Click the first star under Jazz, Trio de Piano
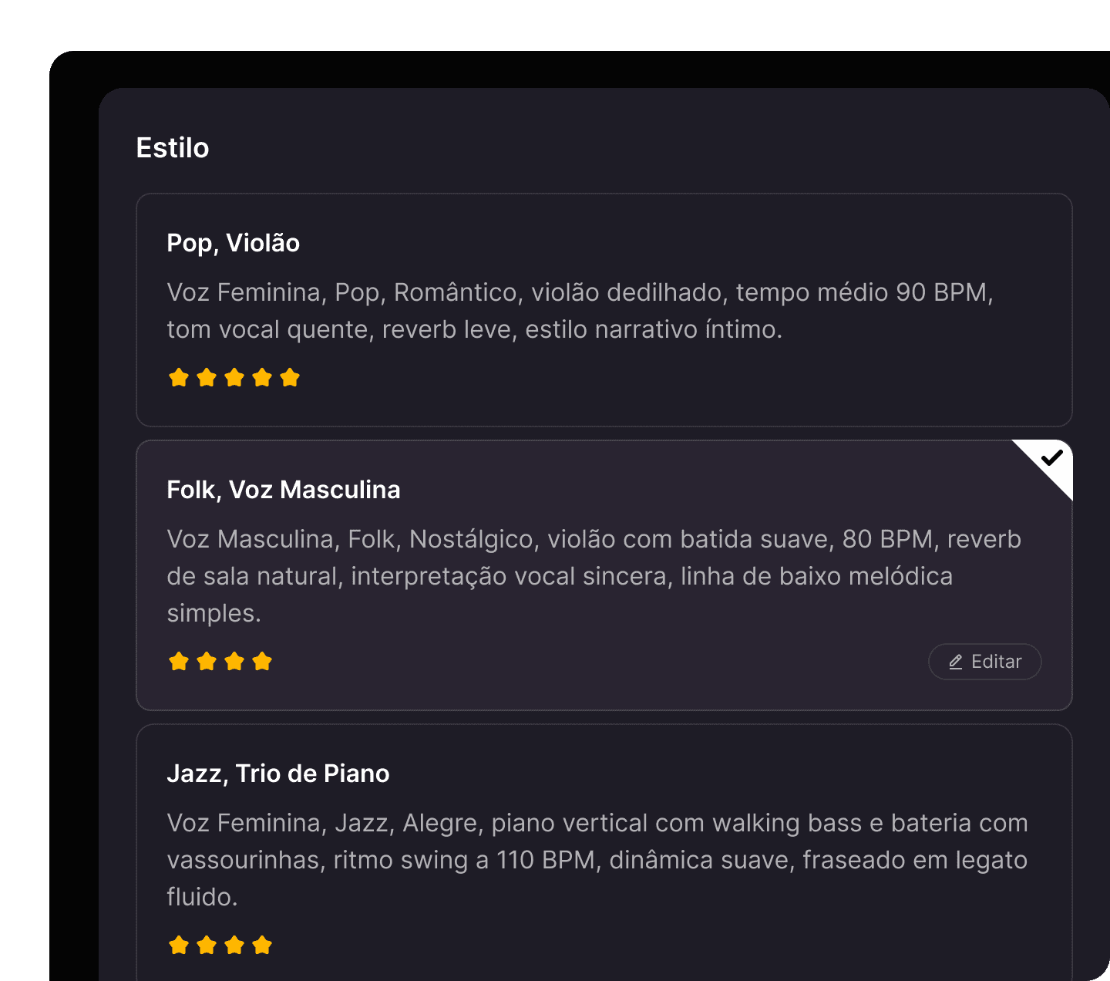 [x=179, y=944]
